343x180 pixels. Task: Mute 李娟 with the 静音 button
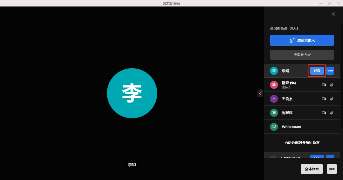point(317,71)
